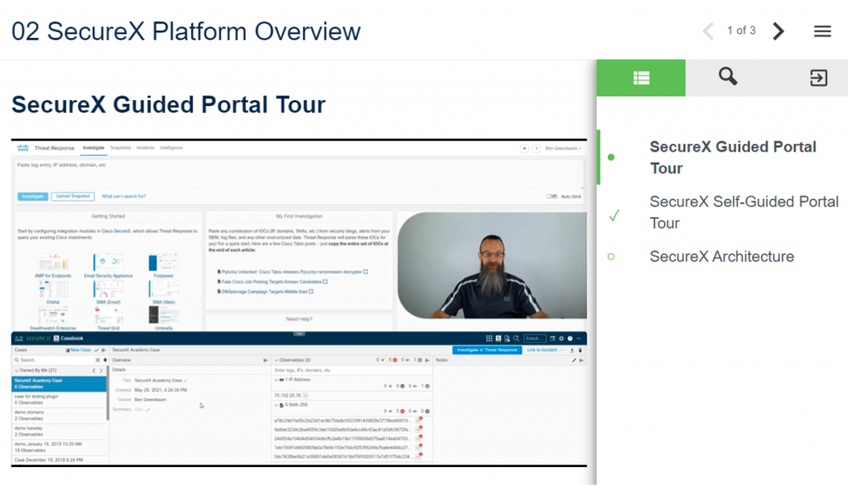848x486 pixels.
Task: Click the Cisco logo in Threat Response
Action: pyautogui.click(x=23, y=147)
